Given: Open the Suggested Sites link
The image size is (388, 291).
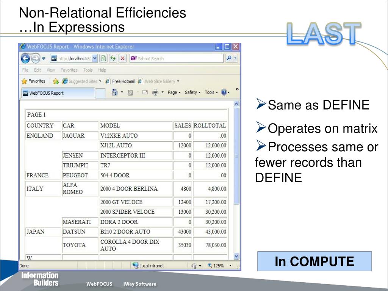Looking at the screenshot, I should point(82,81).
